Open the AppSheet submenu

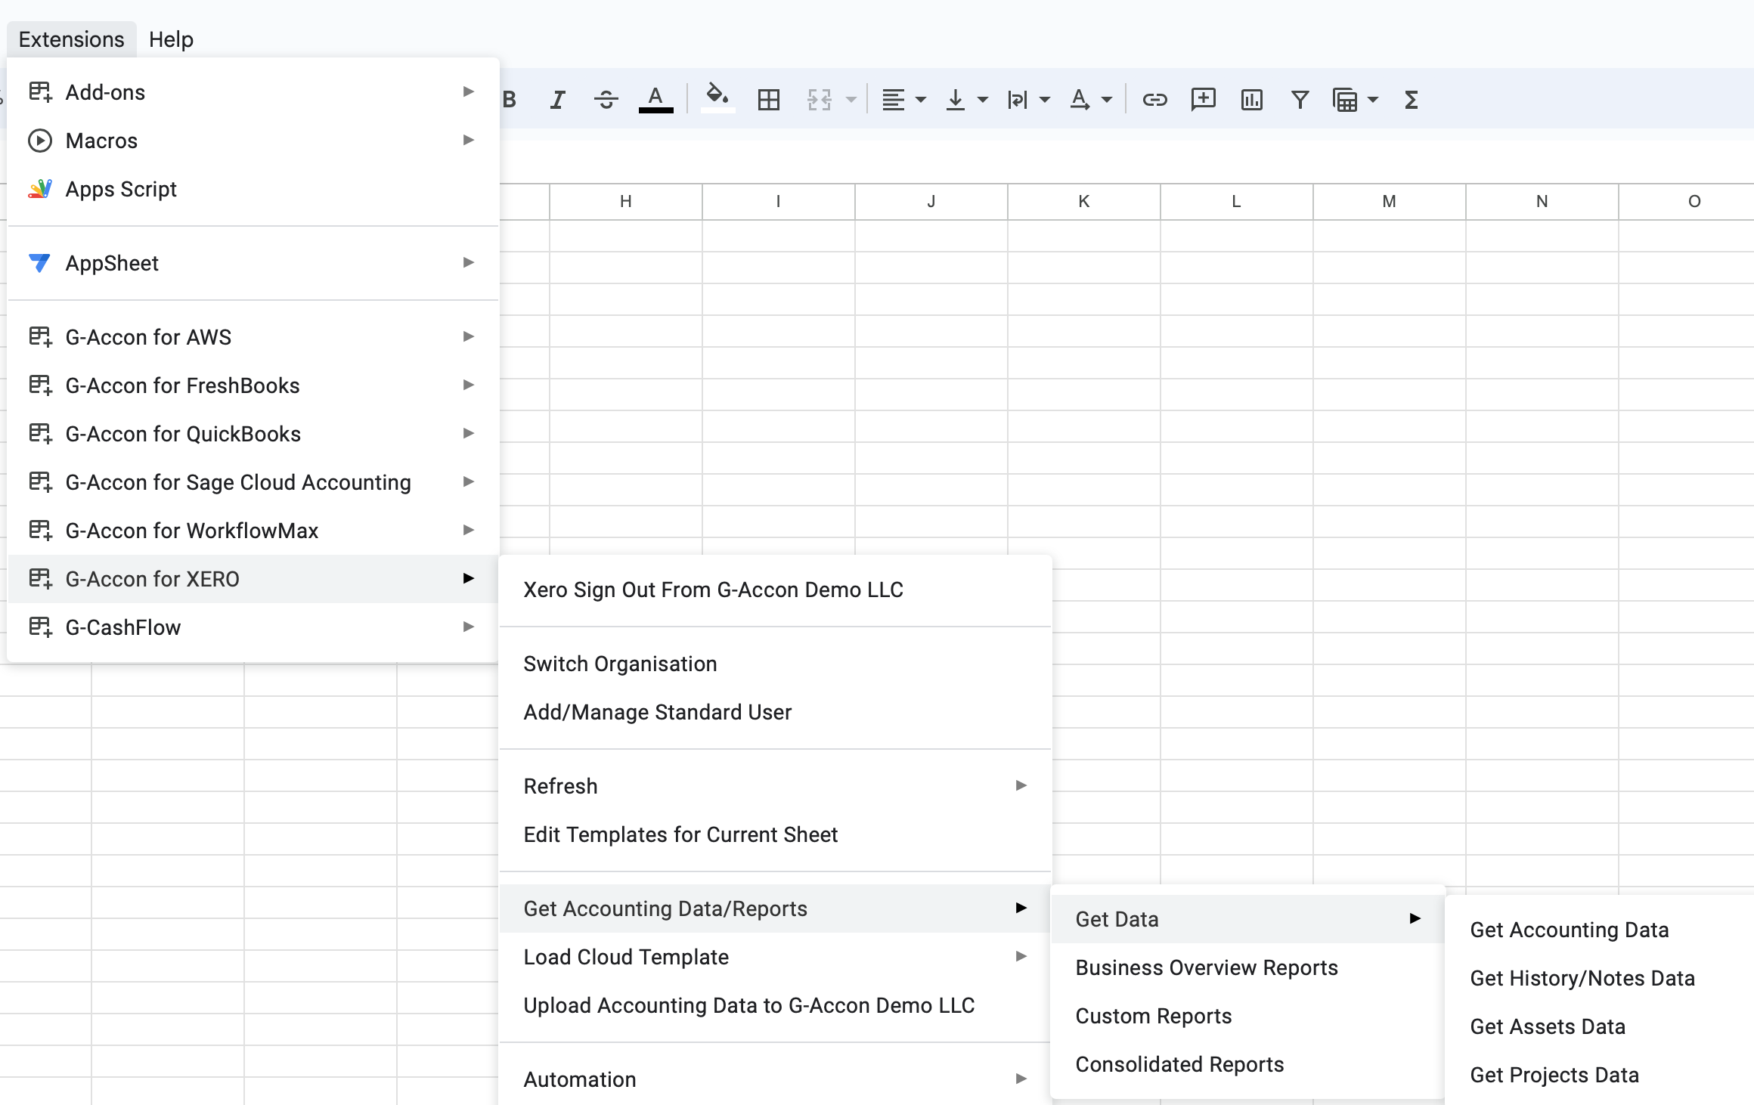pyautogui.click(x=253, y=263)
